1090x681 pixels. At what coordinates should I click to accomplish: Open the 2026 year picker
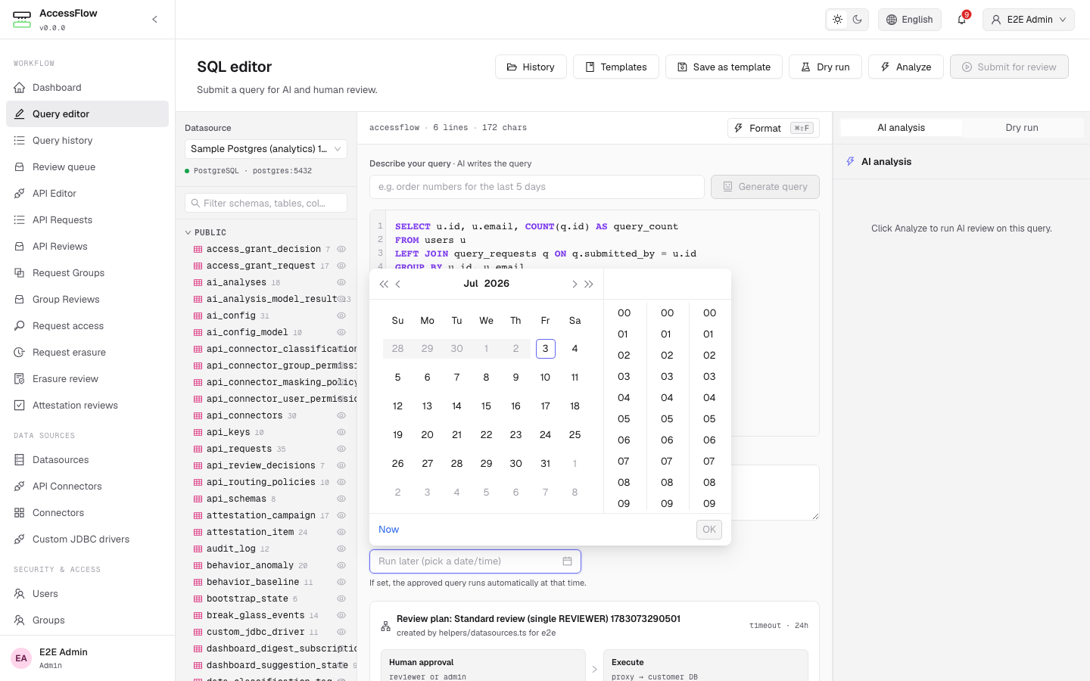pos(497,283)
